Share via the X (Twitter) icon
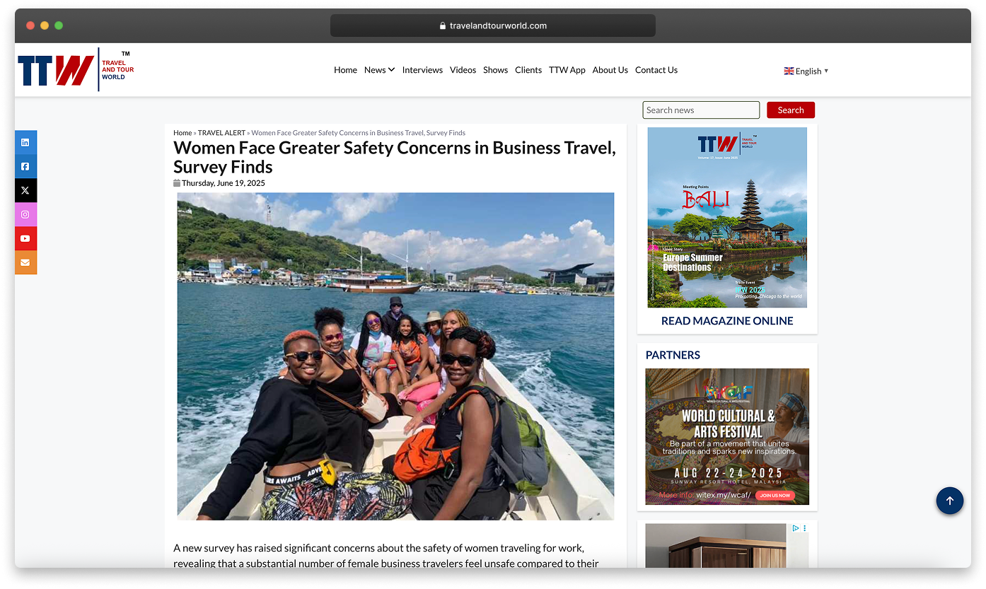Image resolution: width=986 pixels, height=589 pixels. 25,190
